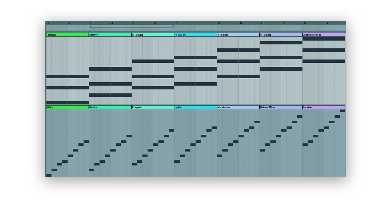Image resolution: width=391 pixels, height=205 pixels.
Task: Click the loop brace start handle
Action: pos(90,26)
